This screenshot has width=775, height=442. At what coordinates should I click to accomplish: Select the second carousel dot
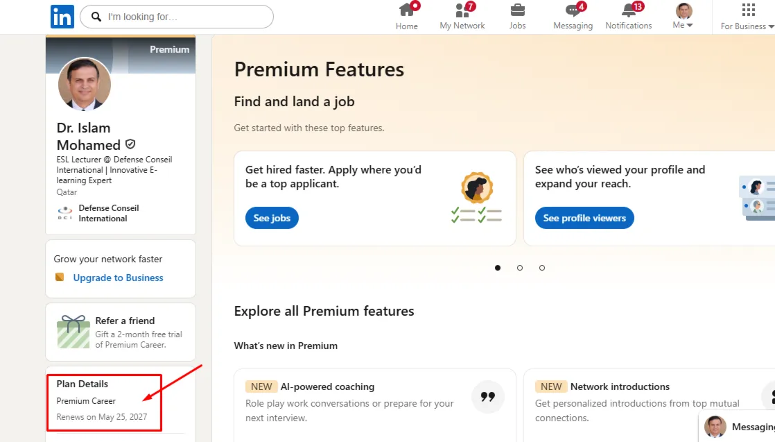520,268
